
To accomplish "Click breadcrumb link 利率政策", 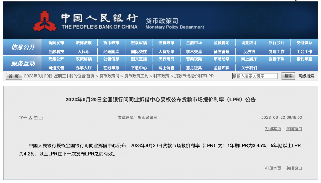I will [161, 76].
